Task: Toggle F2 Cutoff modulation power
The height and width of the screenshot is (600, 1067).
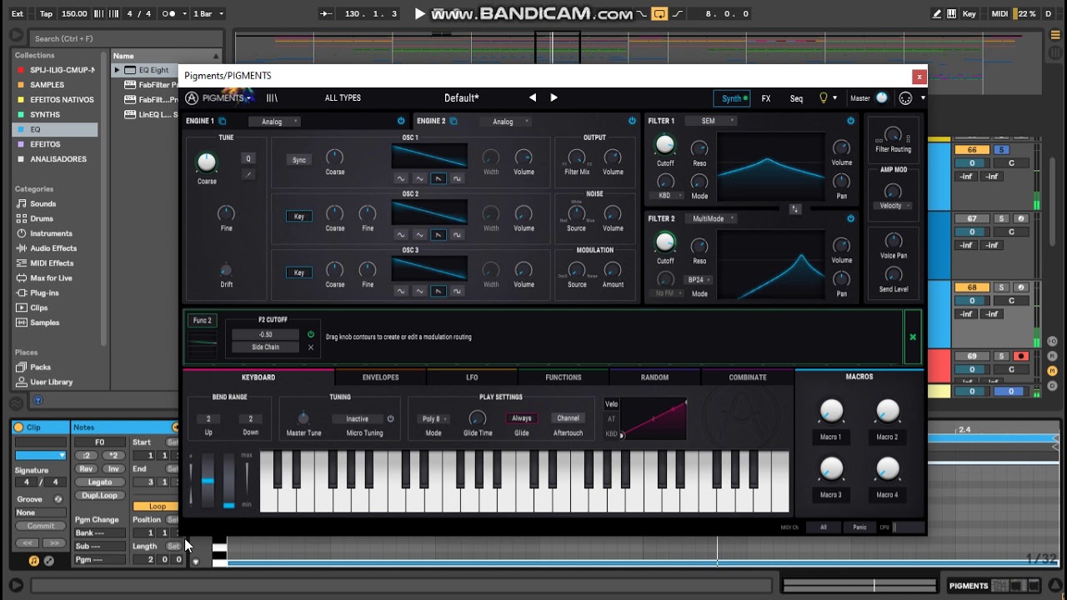Action: [311, 334]
